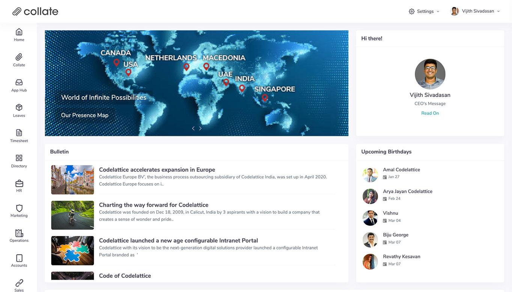Click 'Vijith Sivadasan' under CEO photo
Image resolution: width=512 pixels, height=292 pixels.
tap(430, 95)
